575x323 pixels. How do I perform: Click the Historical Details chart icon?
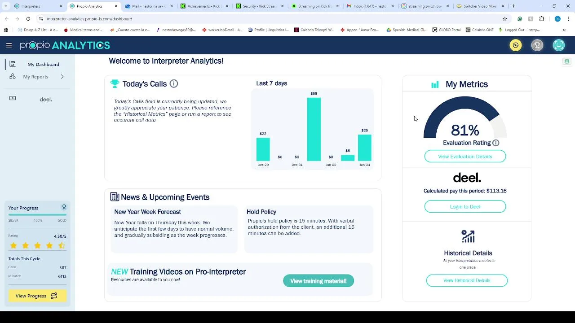point(468,236)
